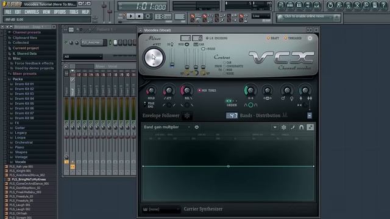Screen dimensions: 390x219
Task: Open the Carrier Synthesizer (none) dropdown
Action: 161,209
